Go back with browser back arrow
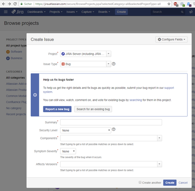The image size is (195, 191). click(4, 4)
